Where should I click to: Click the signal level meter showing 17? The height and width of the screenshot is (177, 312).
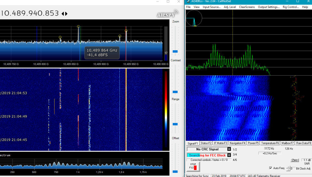click(166, 44)
